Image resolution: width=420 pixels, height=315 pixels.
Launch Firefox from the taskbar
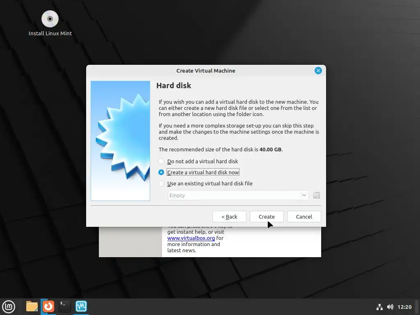[48, 306]
